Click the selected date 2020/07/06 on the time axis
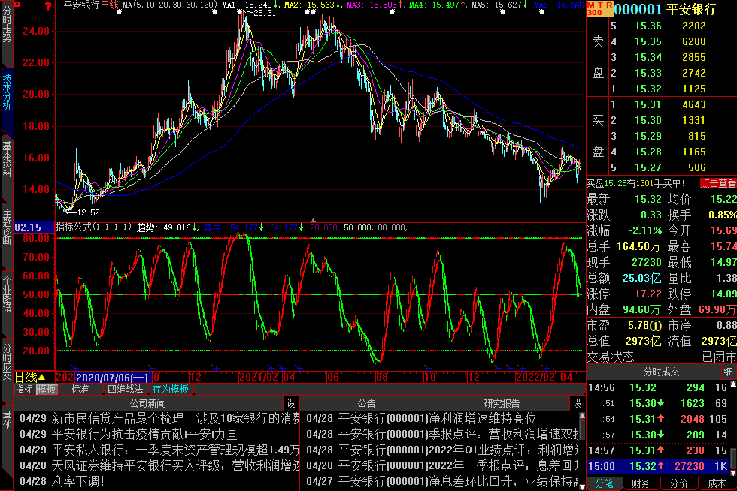This screenshot has height=491, width=737. [112, 378]
